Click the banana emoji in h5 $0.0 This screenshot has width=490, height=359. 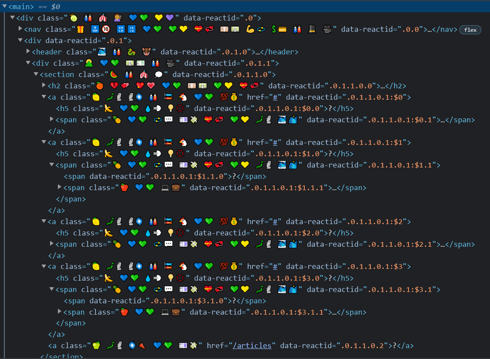click(108, 109)
